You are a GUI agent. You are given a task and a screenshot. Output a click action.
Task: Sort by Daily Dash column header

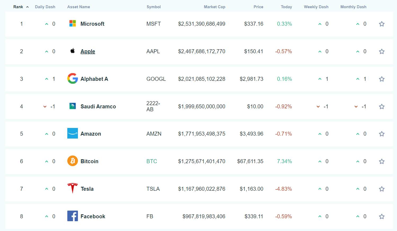click(x=45, y=7)
